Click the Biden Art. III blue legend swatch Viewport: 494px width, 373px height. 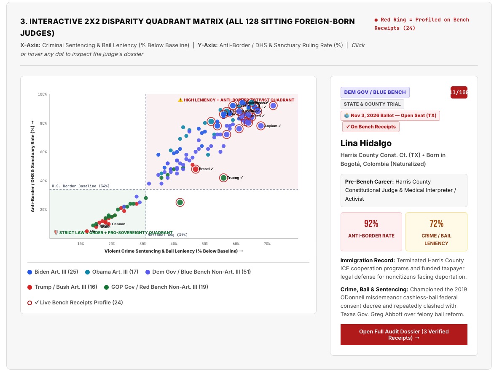pos(30,272)
